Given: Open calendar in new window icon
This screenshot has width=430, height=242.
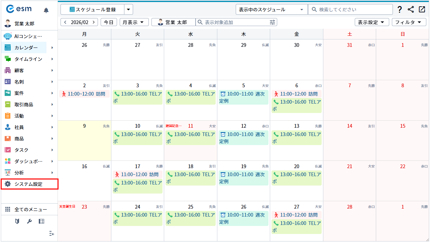Looking at the screenshot, I should point(422,9).
